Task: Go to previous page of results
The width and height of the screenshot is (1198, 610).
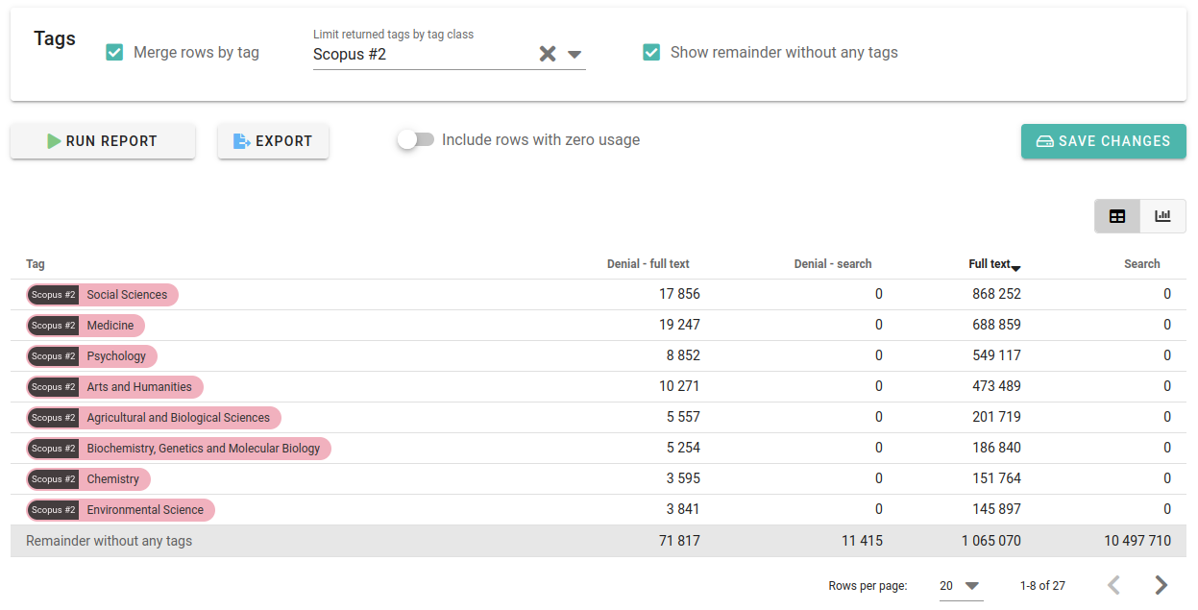Action: [x=1114, y=585]
